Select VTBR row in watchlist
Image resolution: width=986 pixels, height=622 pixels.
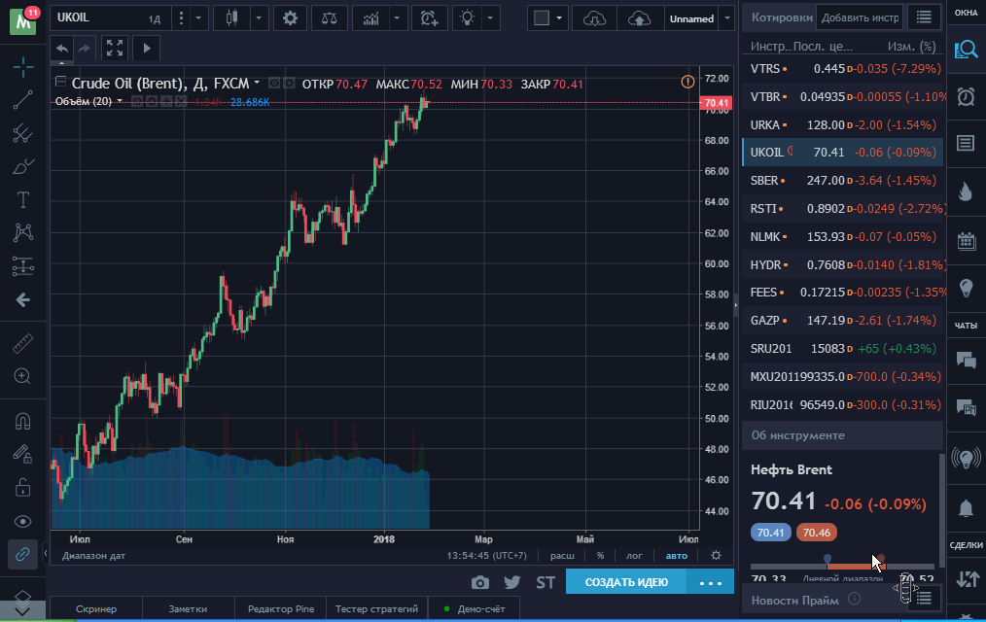click(x=843, y=97)
